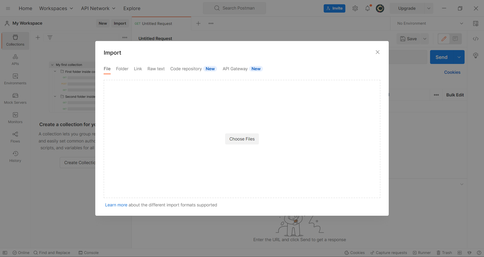Open environment quick look icon
Screen dimensions: 484x257
point(476,23)
